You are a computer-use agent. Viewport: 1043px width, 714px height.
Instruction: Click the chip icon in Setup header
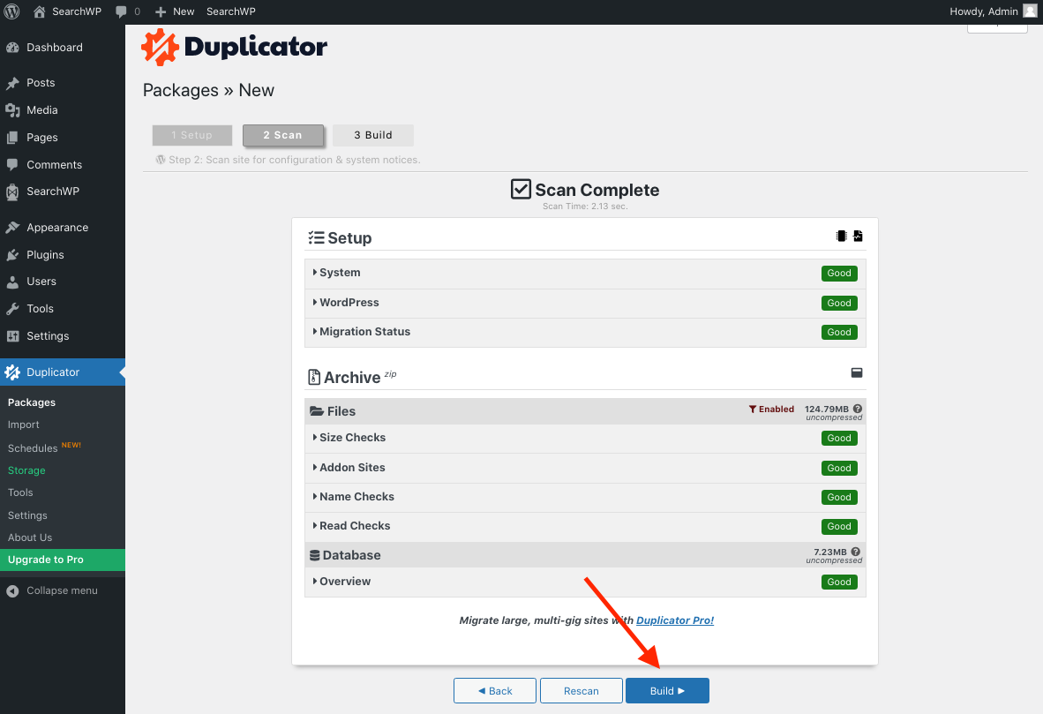click(841, 237)
